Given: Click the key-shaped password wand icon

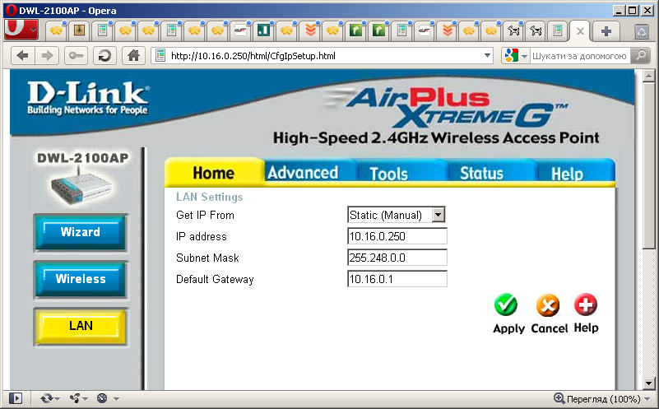Looking at the screenshot, I should pos(76,55).
